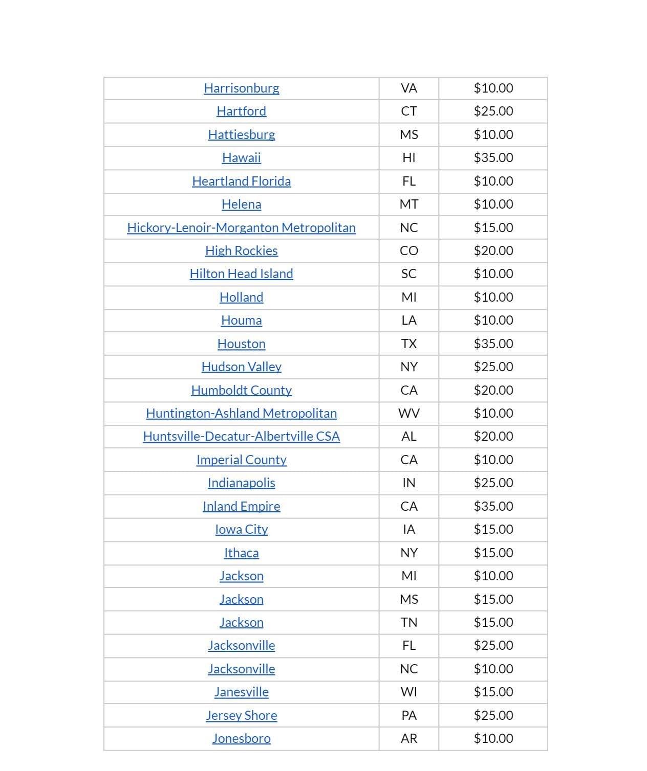Click Huntsville-Decatur-Albertville CSA link
647x771 pixels.
click(241, 436)
